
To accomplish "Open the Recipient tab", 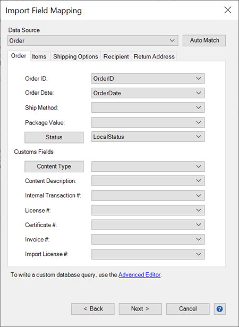I will 116,56.
